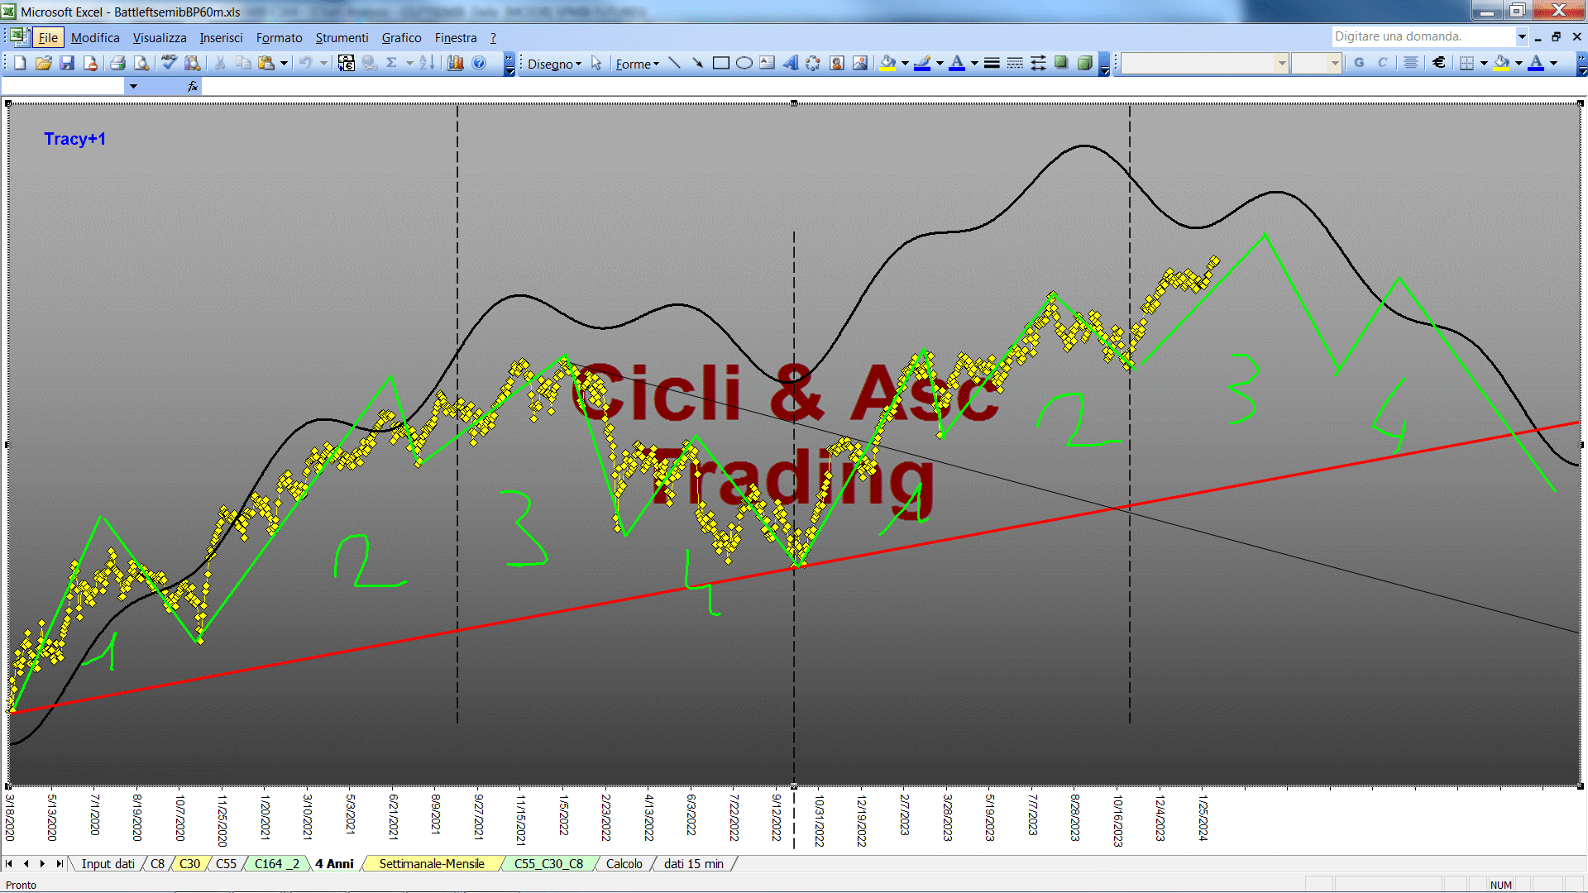The width and height of the screenshot is (1588, 893).
Task: Pick drawing fill color yellow bucket
Action: pos(888,63)
